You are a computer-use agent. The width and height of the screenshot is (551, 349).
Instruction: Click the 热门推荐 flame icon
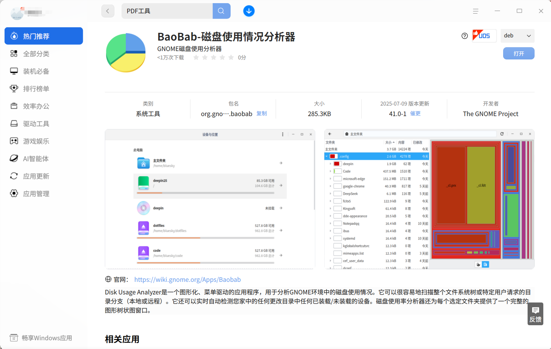(x=14, y=36)
